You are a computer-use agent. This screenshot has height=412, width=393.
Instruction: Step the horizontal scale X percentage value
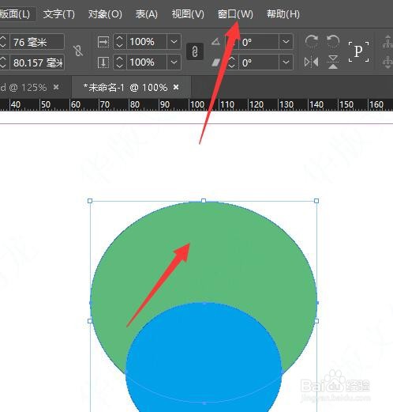(120, 42)
